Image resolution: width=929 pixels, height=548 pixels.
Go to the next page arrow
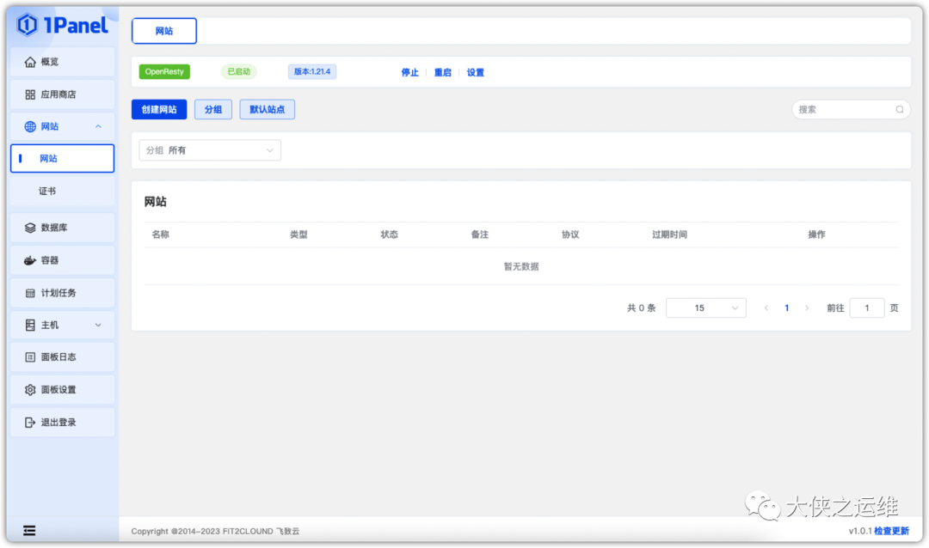click(x=806, y=307)
